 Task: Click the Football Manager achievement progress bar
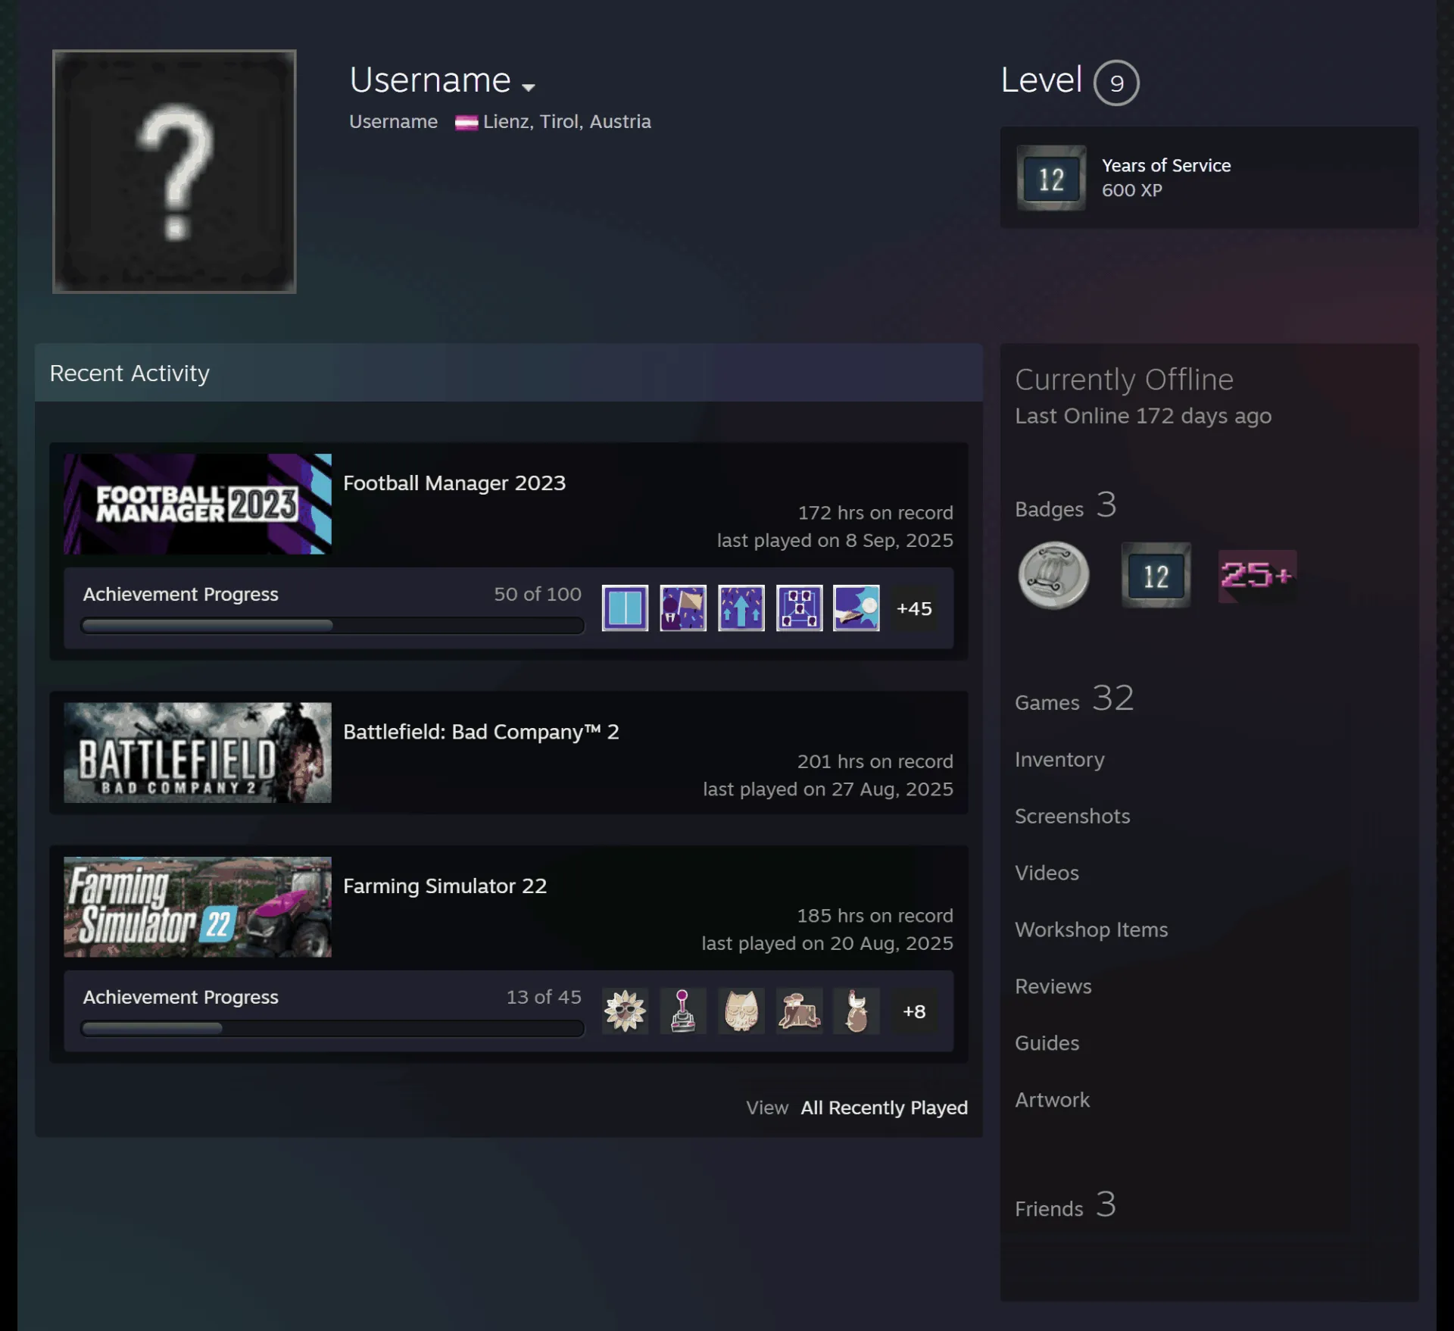[332, 625]
